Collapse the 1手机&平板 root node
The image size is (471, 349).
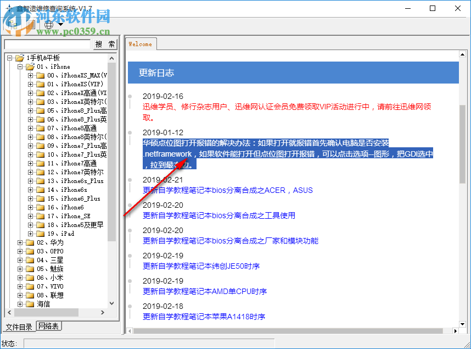pos(10,58)
